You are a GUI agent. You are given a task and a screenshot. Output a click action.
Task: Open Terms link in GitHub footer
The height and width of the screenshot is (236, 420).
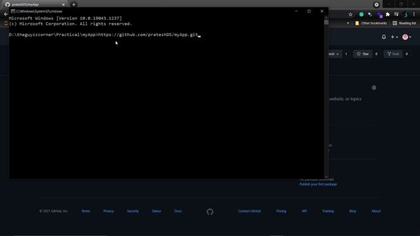(86, 211)
